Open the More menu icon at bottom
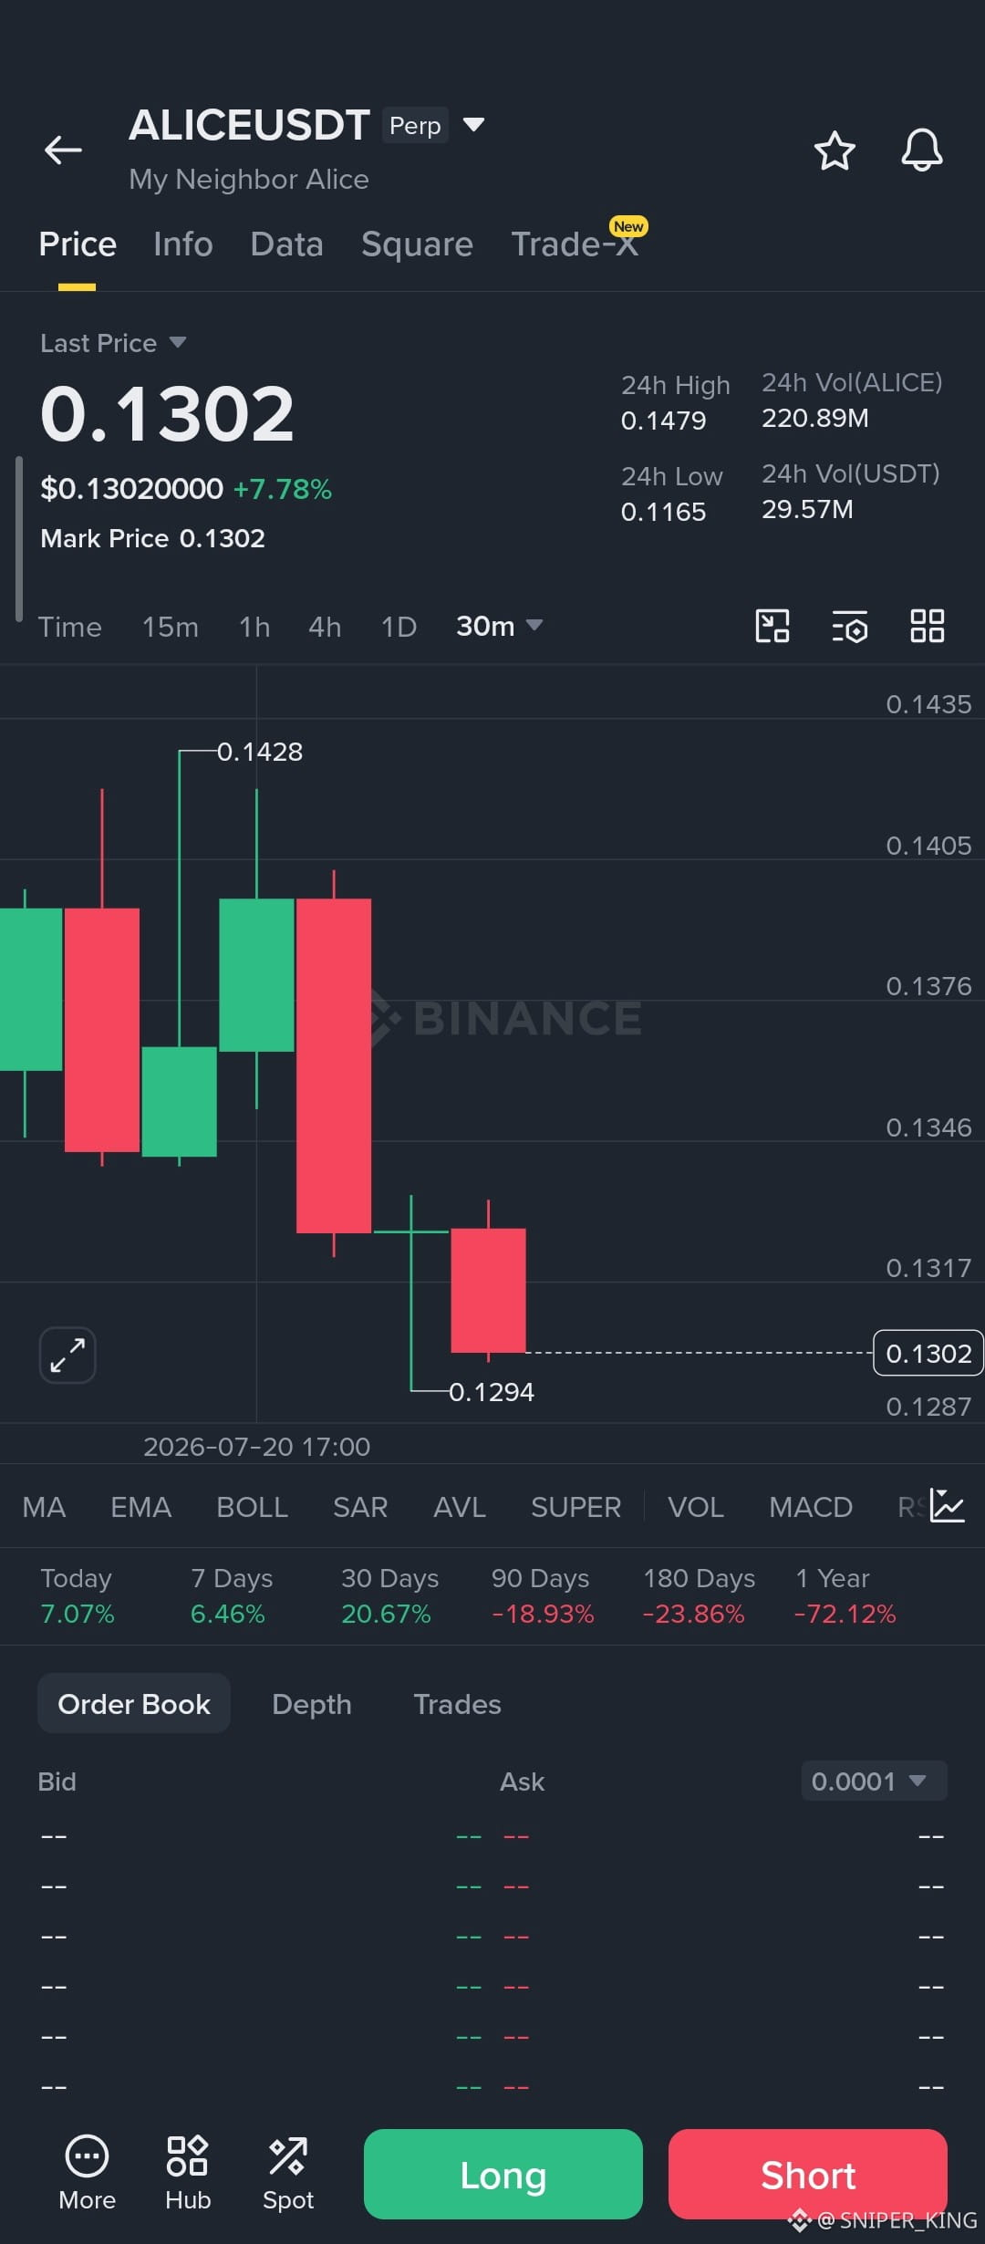 click(88, 2174)
